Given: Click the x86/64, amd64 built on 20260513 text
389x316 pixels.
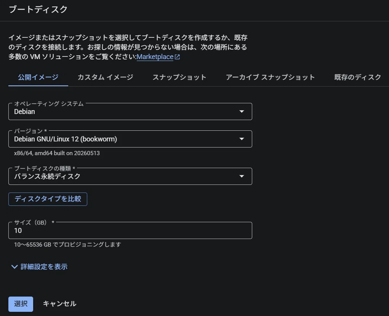Looking at the screenshot, I should click(x=57, y=153).
